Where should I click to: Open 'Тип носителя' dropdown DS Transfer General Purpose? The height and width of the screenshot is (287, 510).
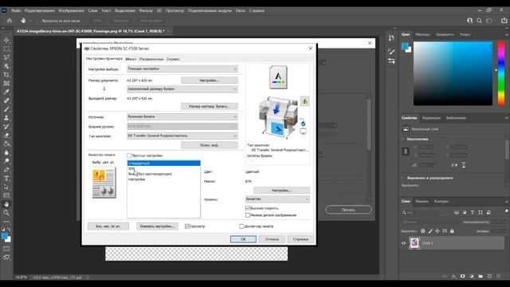[x=182, y=136]
